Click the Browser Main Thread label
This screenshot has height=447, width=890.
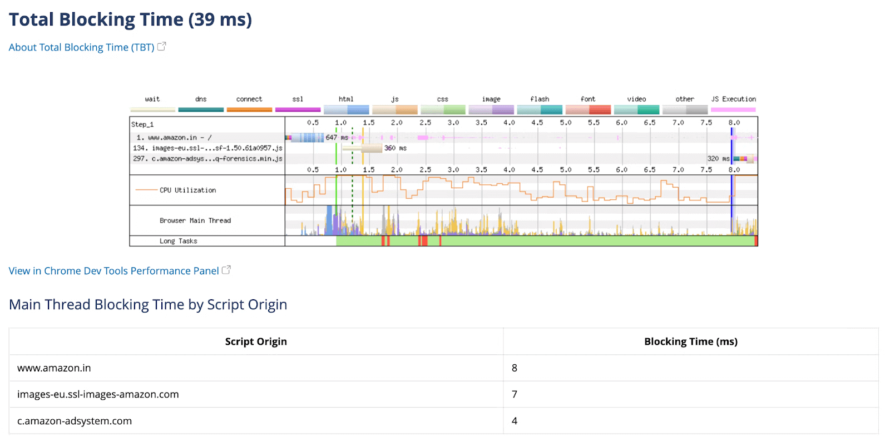pyautogui.click(x=195, y=221)
